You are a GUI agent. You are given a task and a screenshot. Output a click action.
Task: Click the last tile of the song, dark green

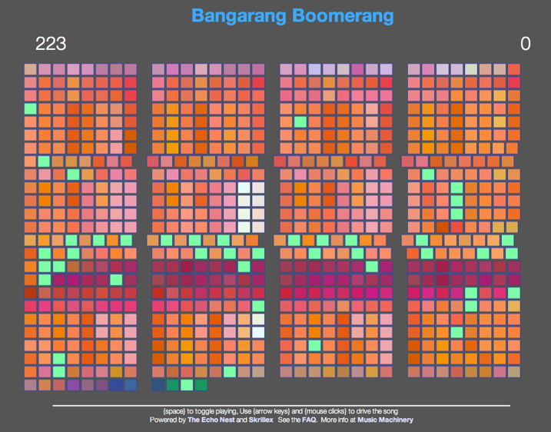(201, 384)
